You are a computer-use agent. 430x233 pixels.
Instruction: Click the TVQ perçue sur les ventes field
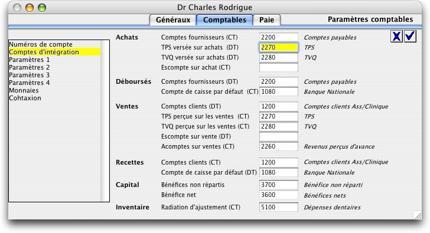[279, 126]
